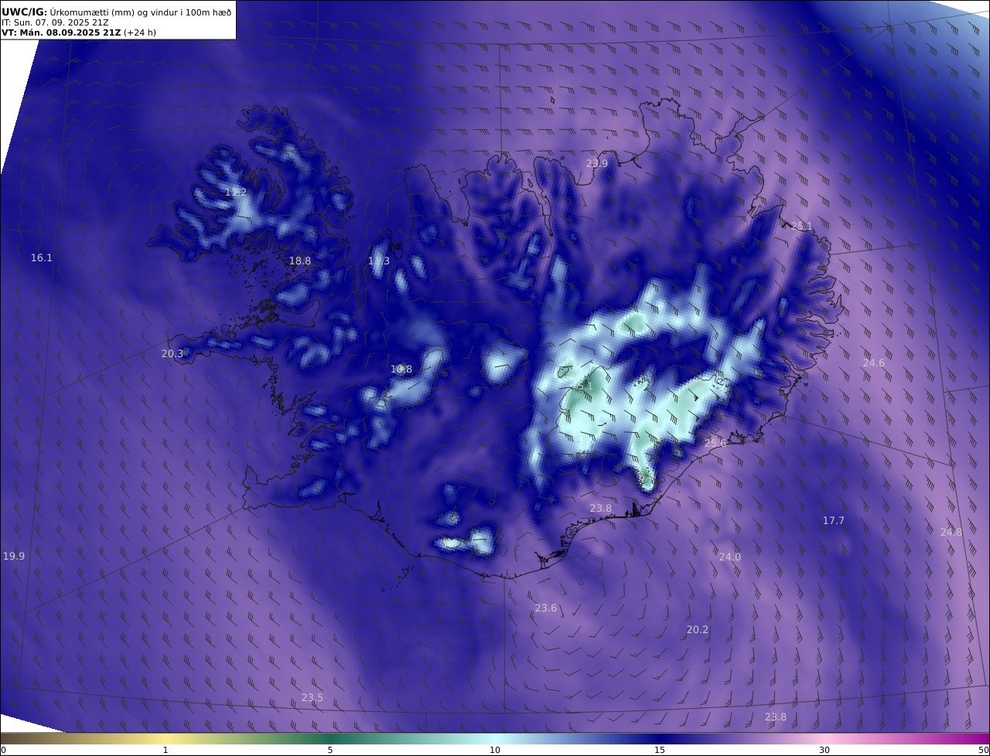
Task: Click the 18.8 precipitable water label
Action: (x=300, y=261)
